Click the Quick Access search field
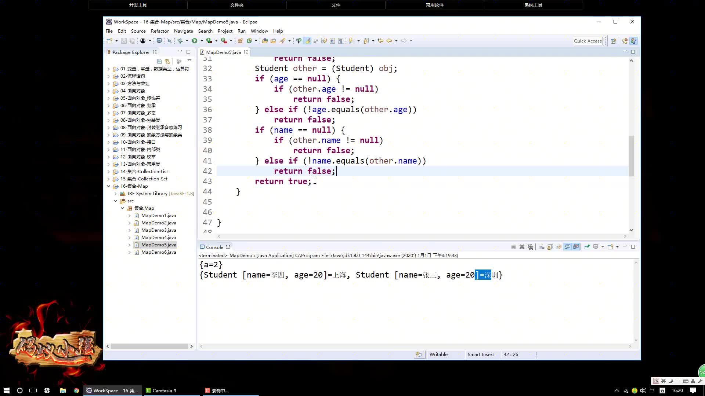Viewport: 705px width, 396px height. [588, 41]
